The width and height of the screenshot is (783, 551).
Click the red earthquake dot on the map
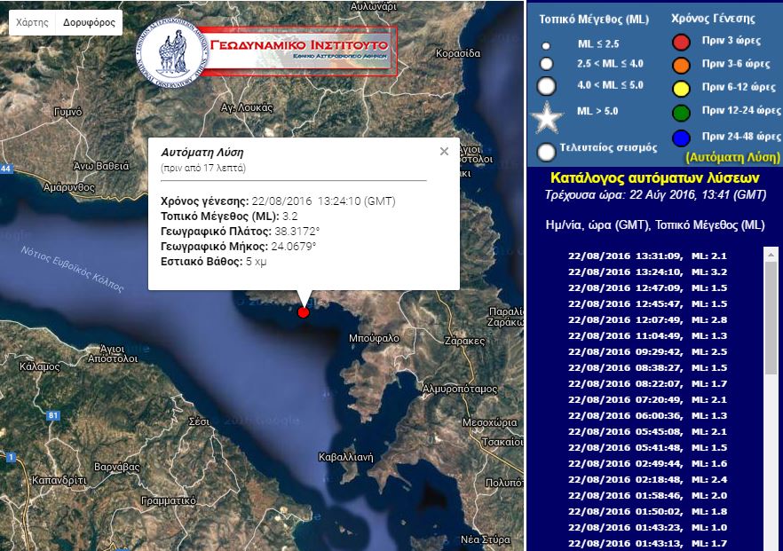(x=304, y=312)
